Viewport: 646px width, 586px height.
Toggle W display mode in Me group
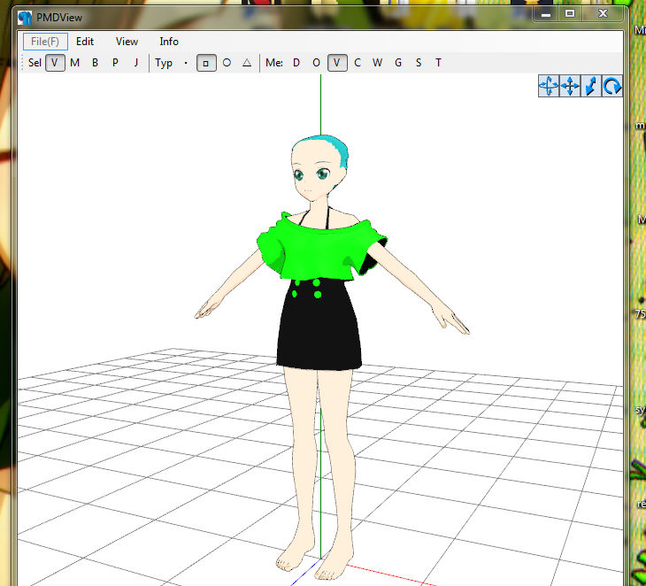[377, 63]
